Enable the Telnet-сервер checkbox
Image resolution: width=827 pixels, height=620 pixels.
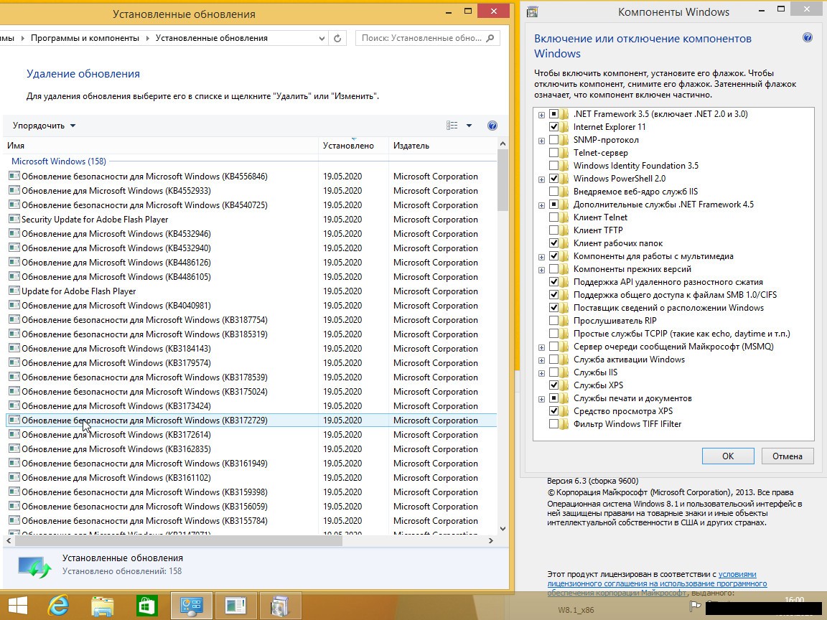click(553, 153)
